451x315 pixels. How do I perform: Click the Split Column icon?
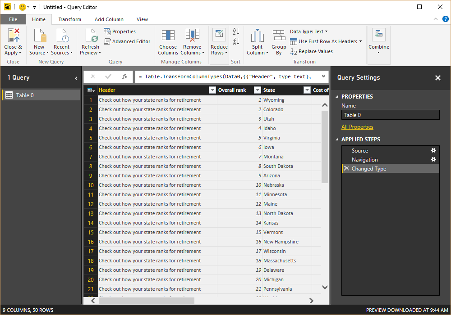257,36
